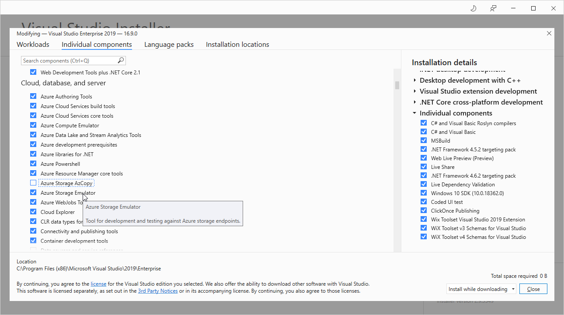This screenshot has height=315, width=564.
Task: Uncheck Azure Powershell component
Action: click(x=33, y=164)
